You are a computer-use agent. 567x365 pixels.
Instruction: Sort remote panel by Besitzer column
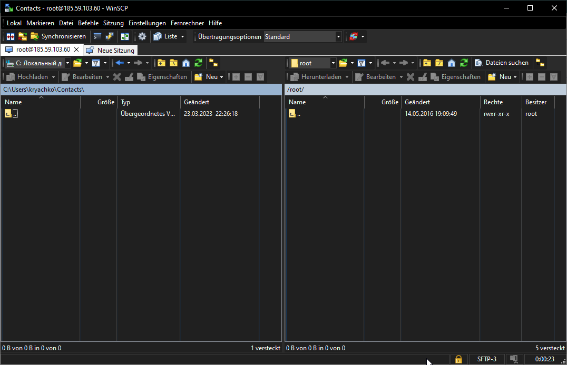point(537,102)
